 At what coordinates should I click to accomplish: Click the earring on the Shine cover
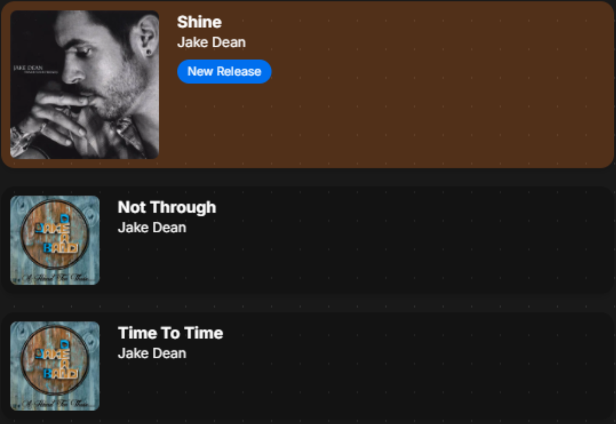point(149,51)
